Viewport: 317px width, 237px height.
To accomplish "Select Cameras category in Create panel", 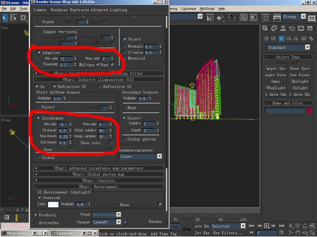I will coord(289,38).
